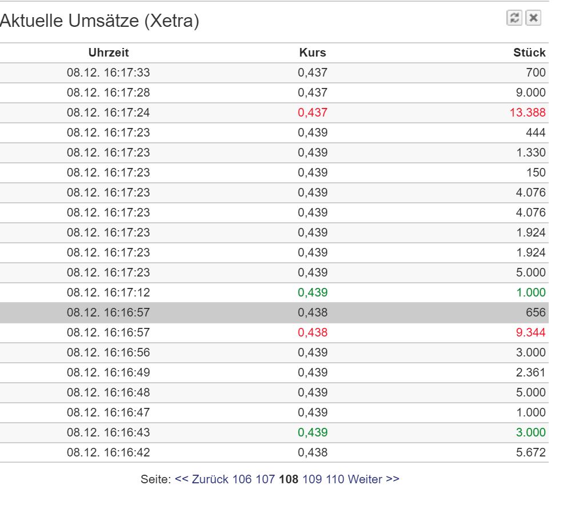The height and width of the screenshot is (509, 567).
Task: Click the << Zurück previous page link
Action: (202, 479)
